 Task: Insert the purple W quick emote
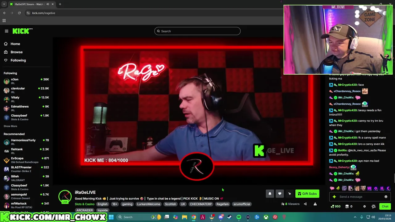tap(369, 188)
